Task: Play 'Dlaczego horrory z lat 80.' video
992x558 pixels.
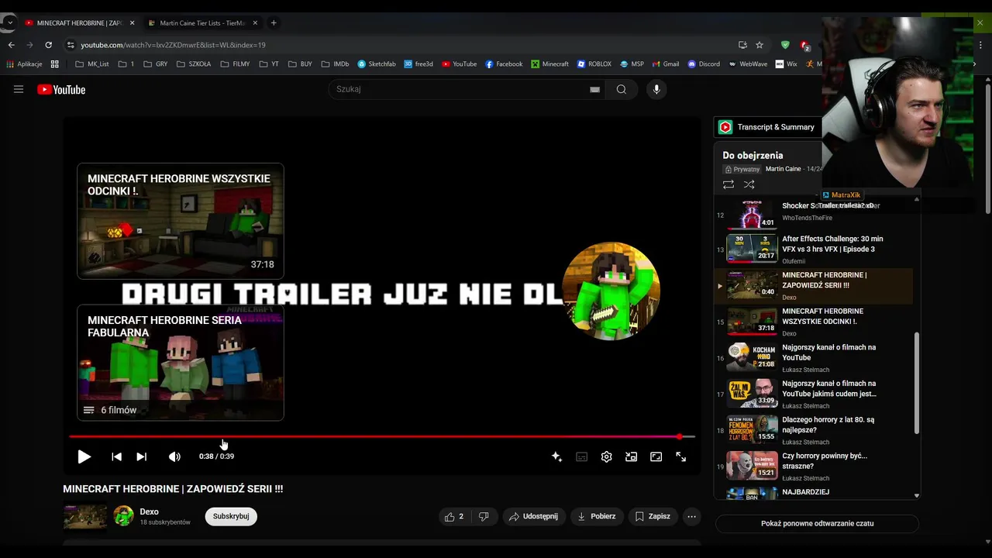Action: 814,430
